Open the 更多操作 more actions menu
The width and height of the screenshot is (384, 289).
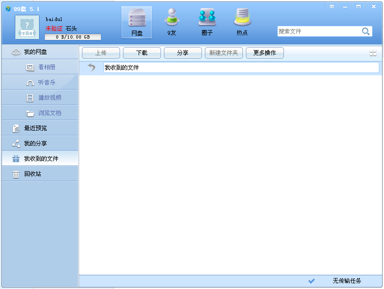265,53
